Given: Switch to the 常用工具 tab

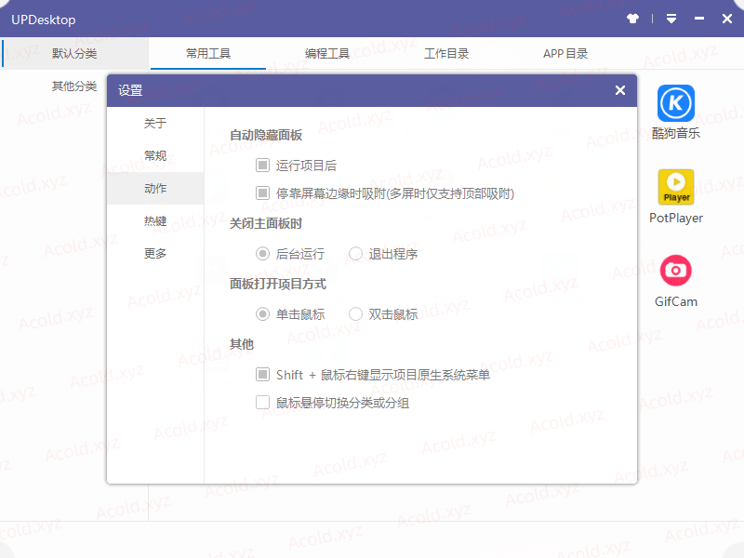Looking at the screenshot, I should [x=207, y=54].
